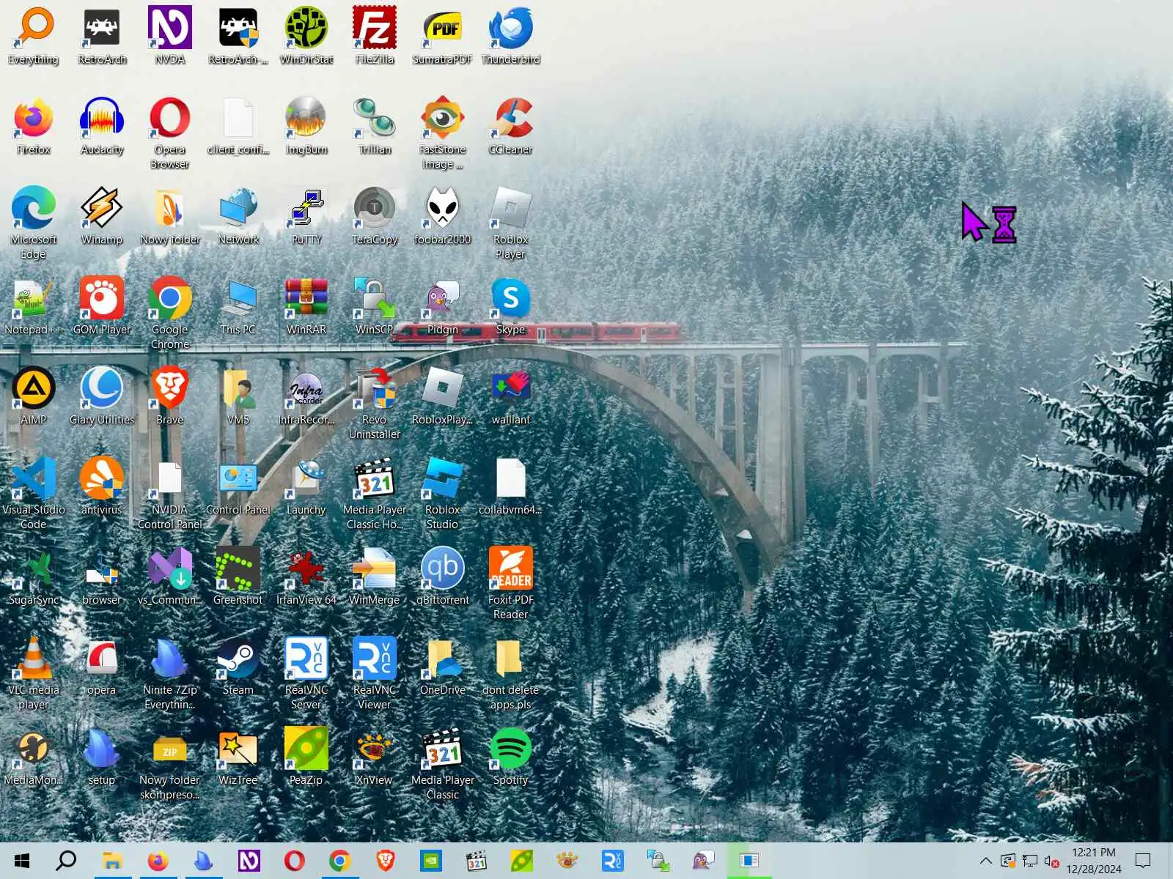Open Trillian desktop shortcut
Image resolution: width=1173 pixels, height=879 pixels.
(x=375, y=125)
